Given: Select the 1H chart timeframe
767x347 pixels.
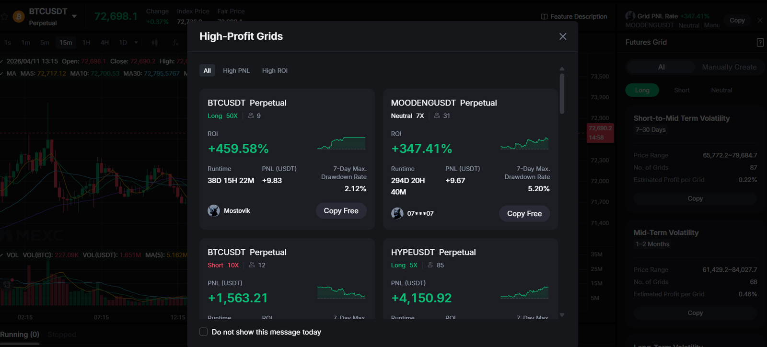Looking at the screenshot, I should click(x=86, y=43).
